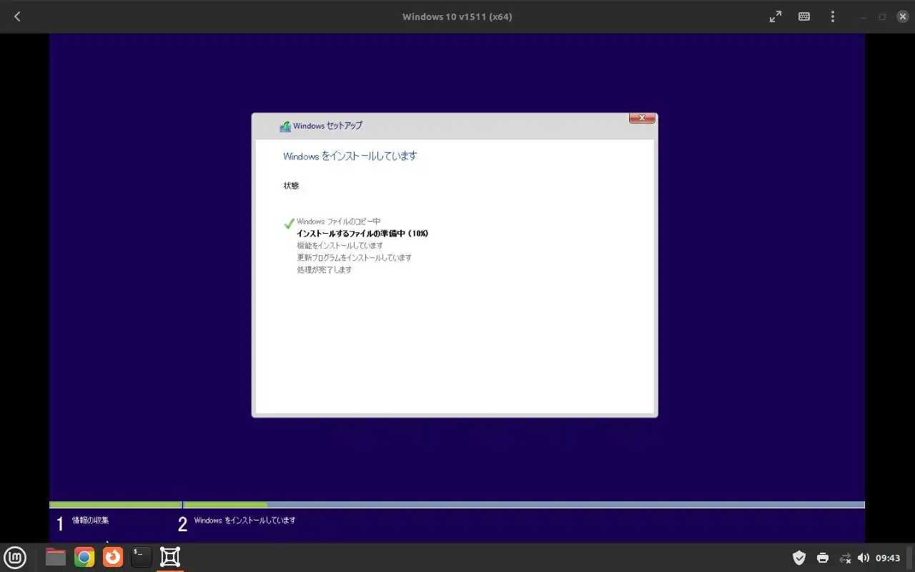Click the 09:43 clock
Viewport: 915px width, 572px height.
coord(888,558)
